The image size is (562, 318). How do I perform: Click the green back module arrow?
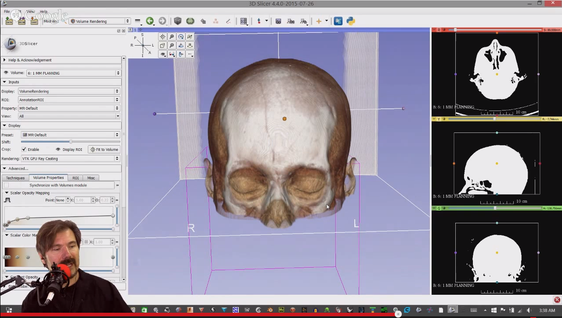tap(150, 21)
